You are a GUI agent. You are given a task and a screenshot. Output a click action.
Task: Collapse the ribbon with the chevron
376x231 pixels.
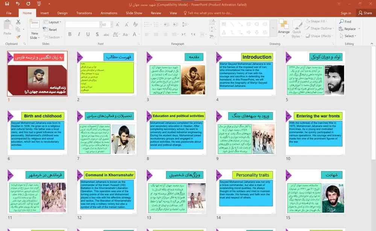pos(372,44)
